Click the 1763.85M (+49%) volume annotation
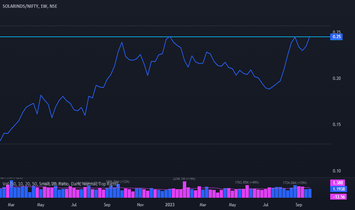 tap(247, 183)
